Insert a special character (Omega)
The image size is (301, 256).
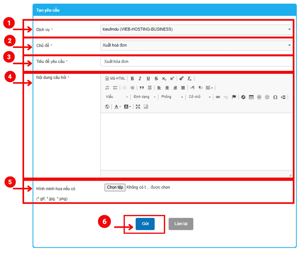coord(275,97)
